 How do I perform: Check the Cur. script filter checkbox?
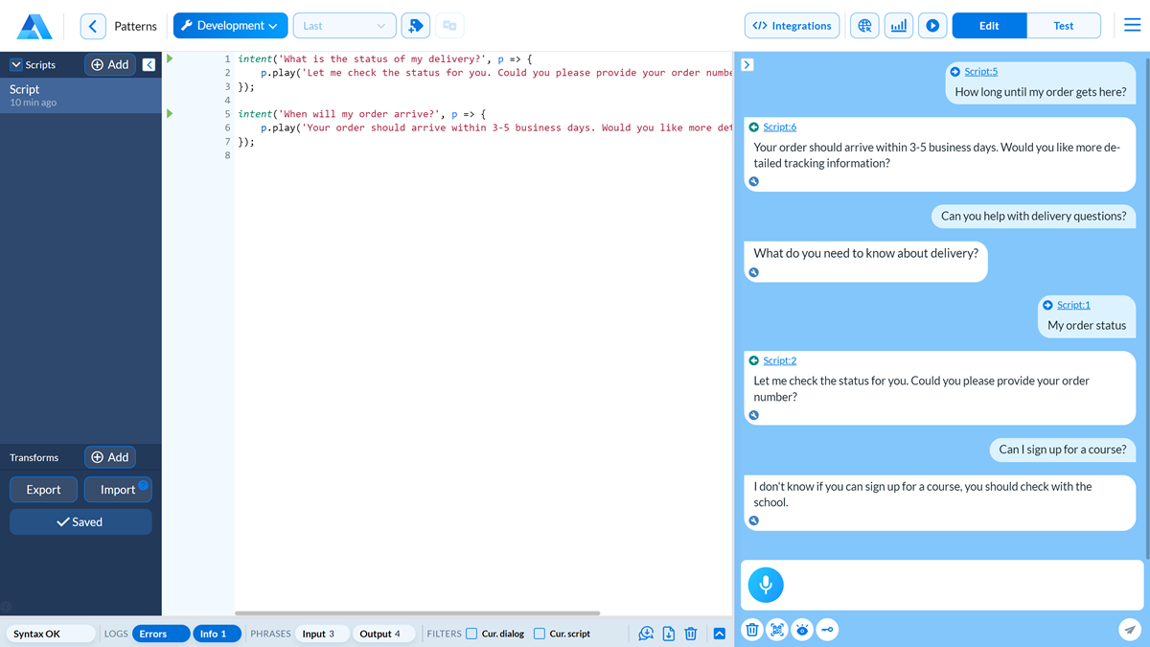point(540,634)
